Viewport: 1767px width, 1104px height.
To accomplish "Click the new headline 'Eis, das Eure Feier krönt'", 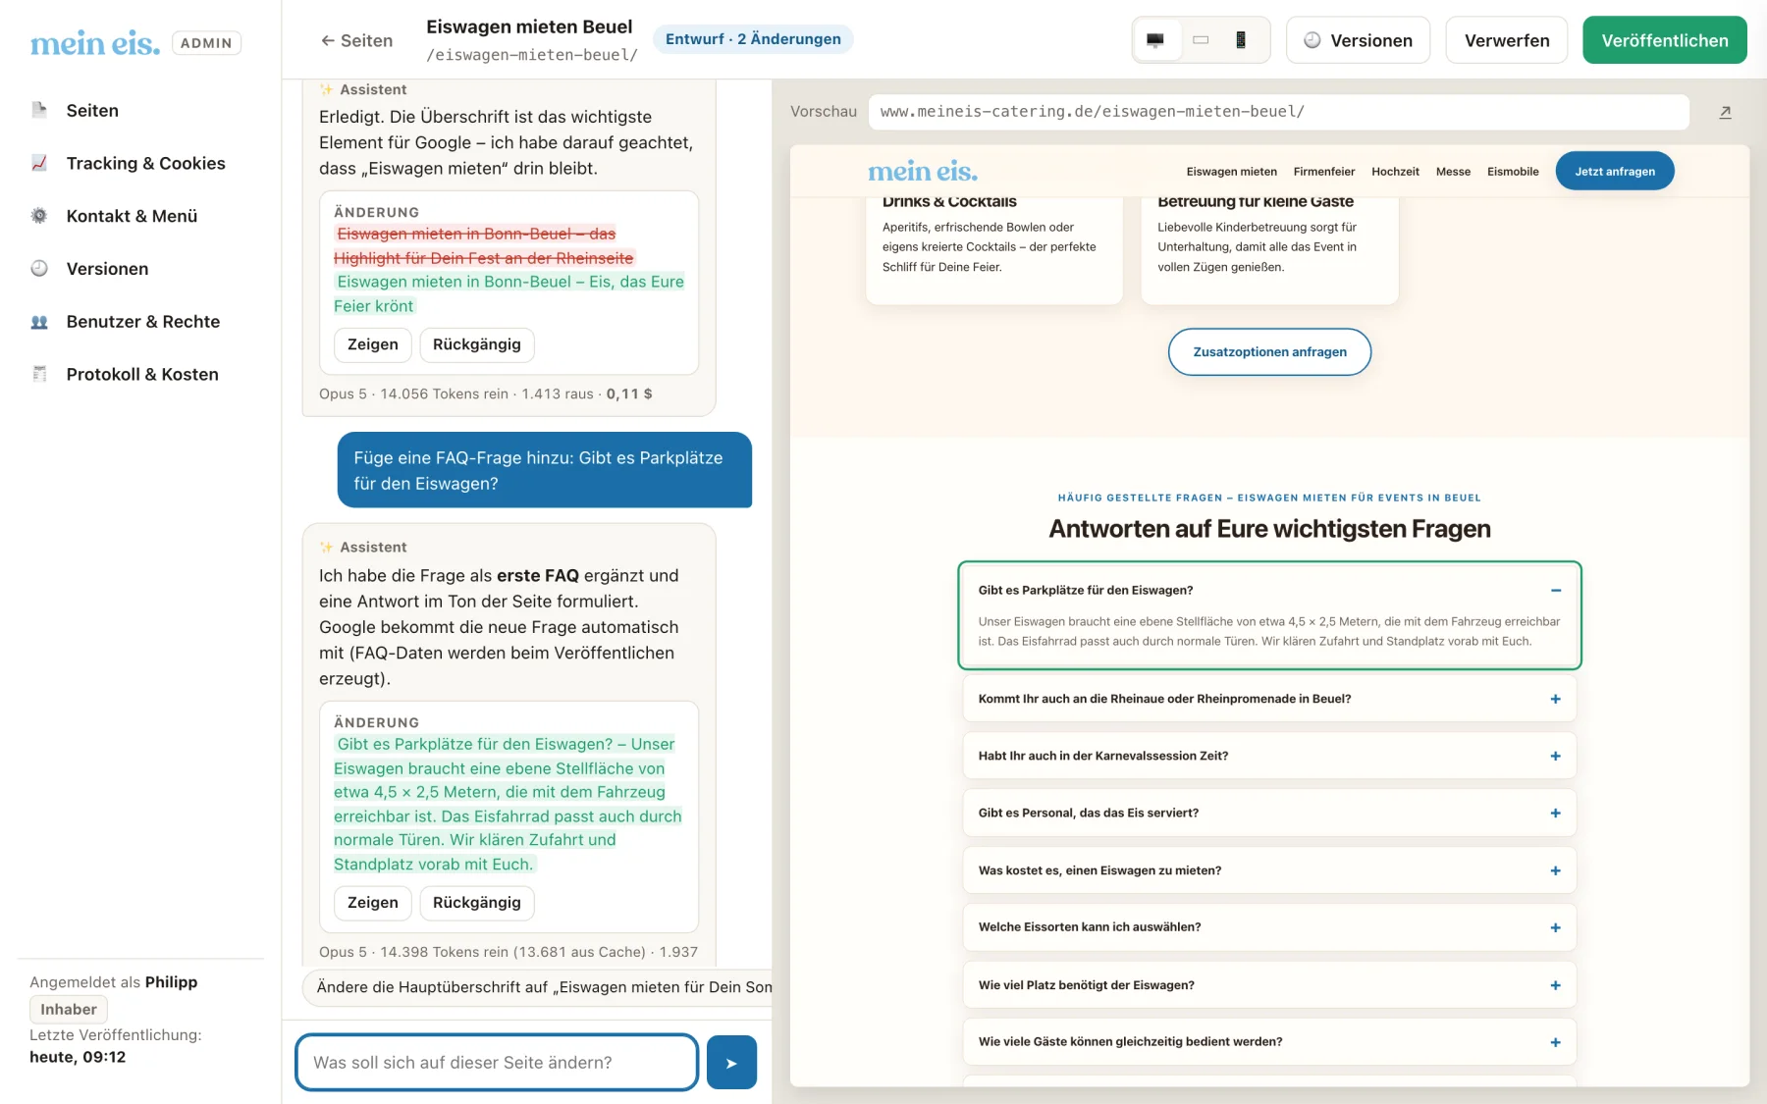I will (509, 293).
